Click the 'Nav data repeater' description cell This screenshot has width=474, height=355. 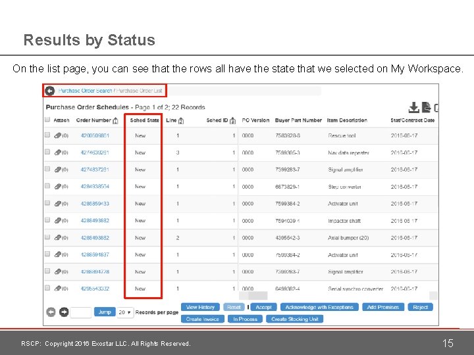pos(348,153)
